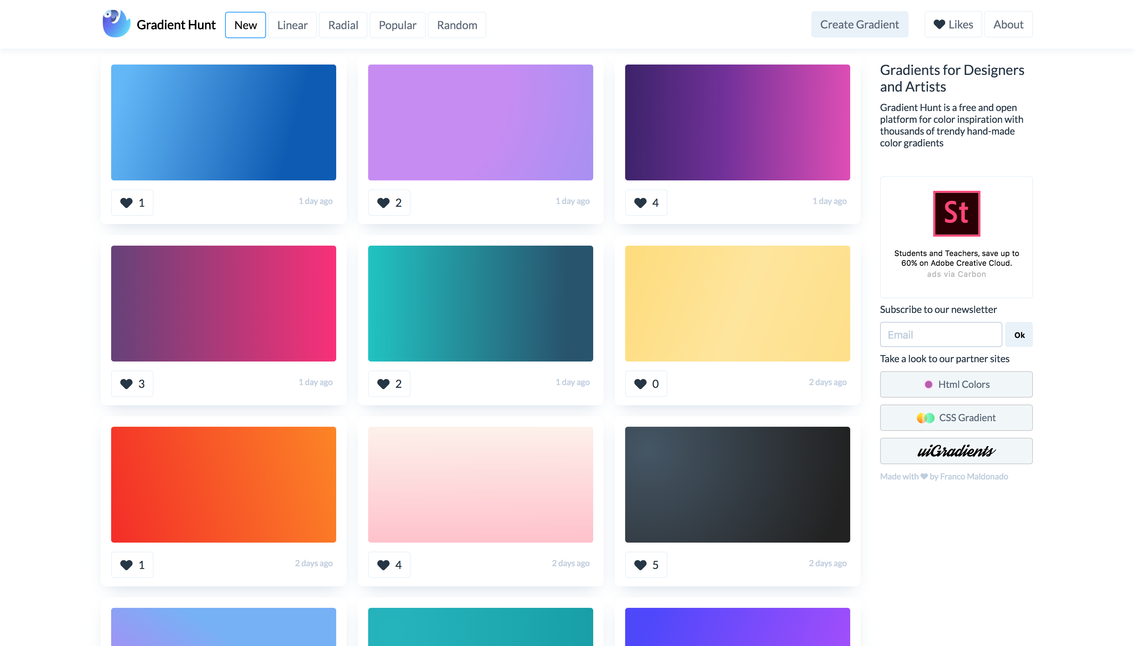
Task: Open the About page
Action: pyautogui.click(x=1008, y=24)
